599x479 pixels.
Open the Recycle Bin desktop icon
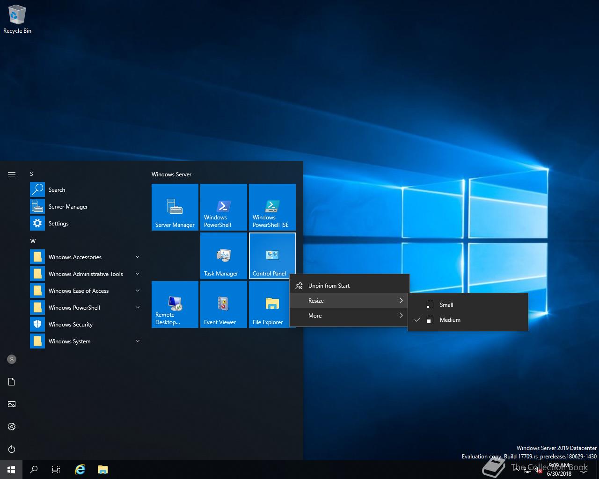pos(17,20)
